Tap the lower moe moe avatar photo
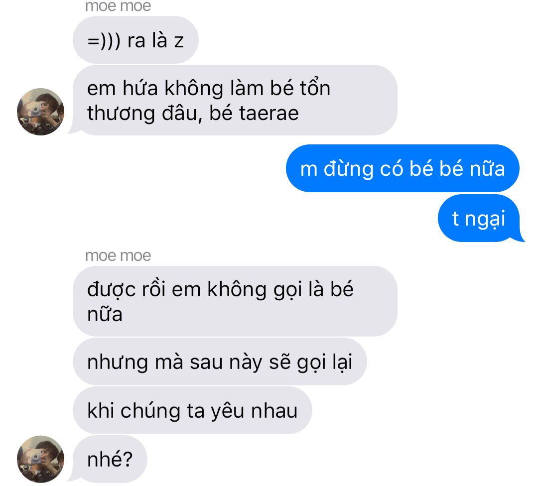Image resolution: width=538 pixels, height=486 pixels. (40, 459)
